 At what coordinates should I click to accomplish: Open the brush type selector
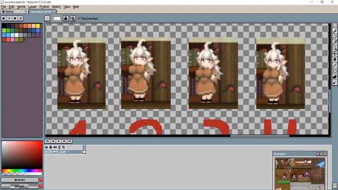pyautogui.click(x=48, y=18)
